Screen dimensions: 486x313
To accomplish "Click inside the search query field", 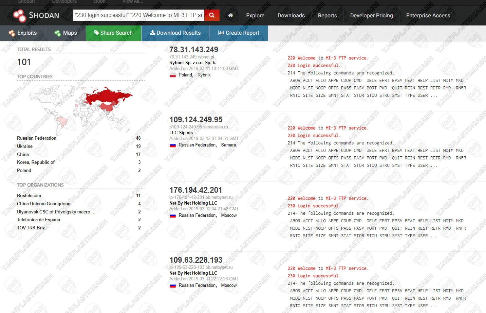I will coord(138,15).
